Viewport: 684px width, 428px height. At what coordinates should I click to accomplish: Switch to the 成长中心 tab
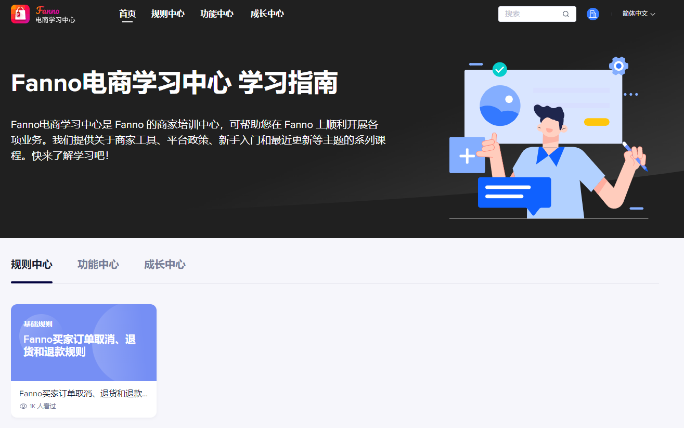[x=164, y=264]
